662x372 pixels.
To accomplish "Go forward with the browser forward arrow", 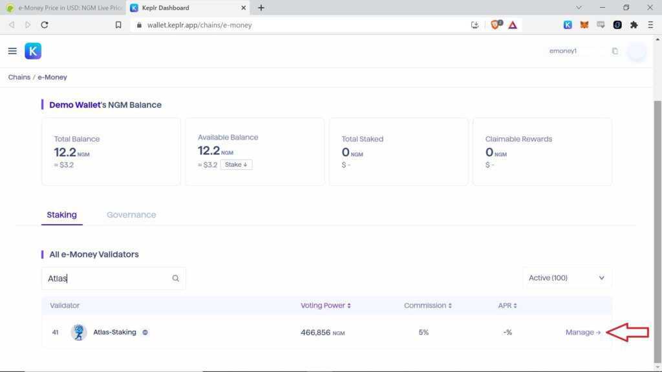I will (x=28, y=25).
